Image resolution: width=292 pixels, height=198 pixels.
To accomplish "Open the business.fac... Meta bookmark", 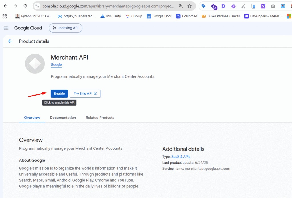I will point(76,16).
